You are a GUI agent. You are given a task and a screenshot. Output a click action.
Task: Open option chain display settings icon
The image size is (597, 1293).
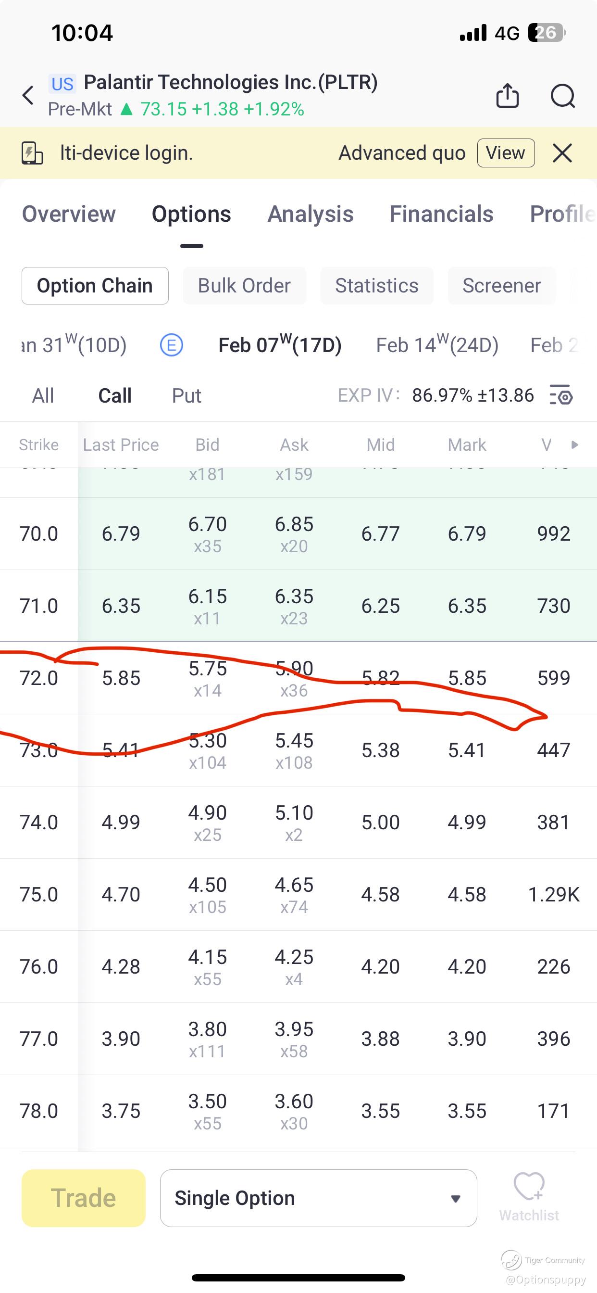(561, 395)
